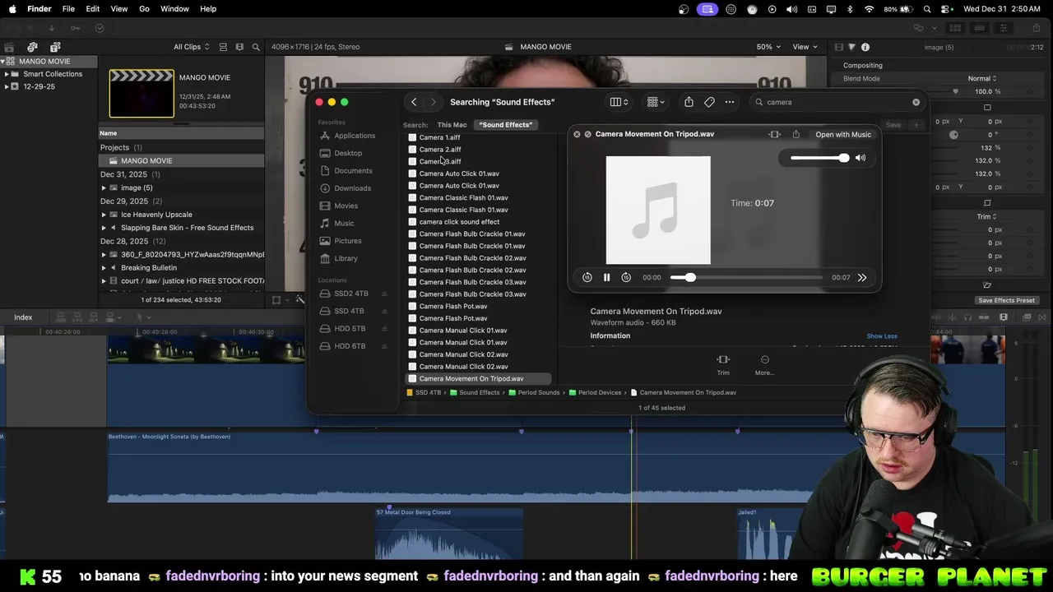
Task: Select This Mac search scope
Action: pyautogui.click(x=452, y=125)
